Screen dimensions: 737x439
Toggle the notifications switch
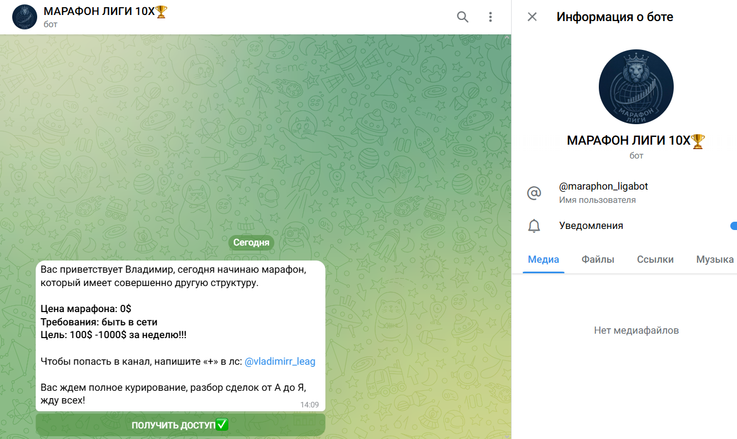click(733, 226)
